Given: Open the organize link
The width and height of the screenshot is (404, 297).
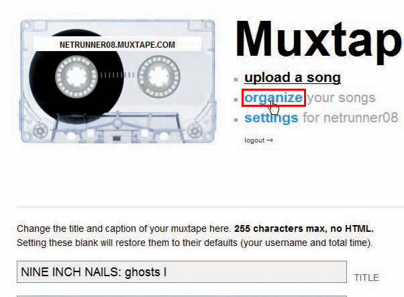Looking at the screenshot, I should (273, 98).
